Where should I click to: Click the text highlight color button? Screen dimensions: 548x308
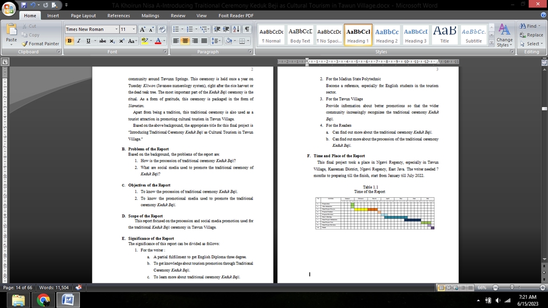coord(144,41)
